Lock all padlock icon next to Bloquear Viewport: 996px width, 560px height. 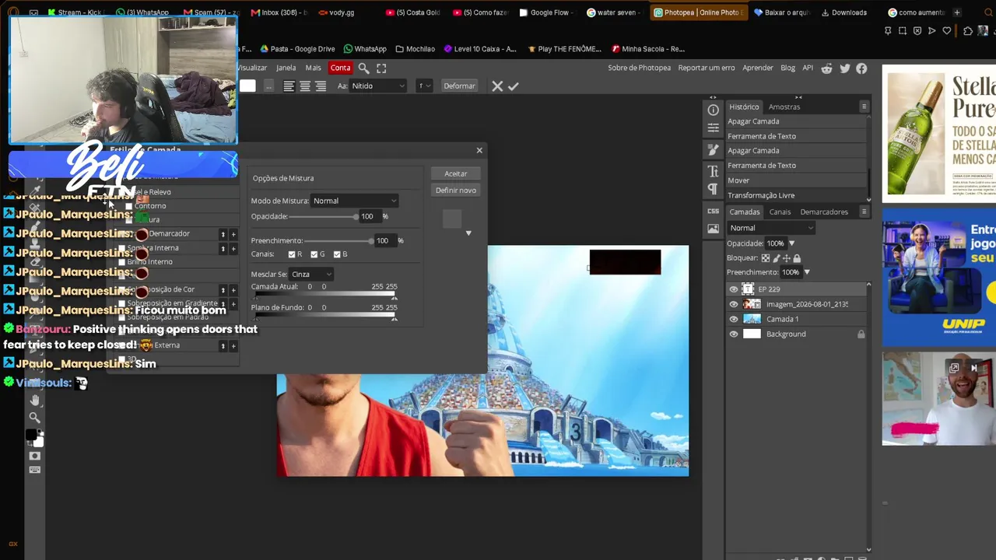[x=797, y=258]
